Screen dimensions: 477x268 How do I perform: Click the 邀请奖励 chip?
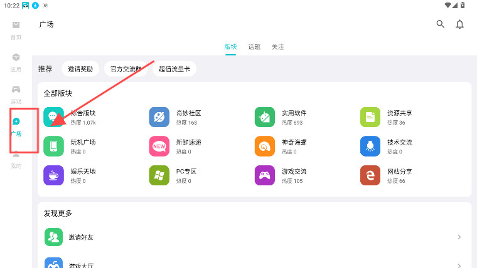(80, 69)
